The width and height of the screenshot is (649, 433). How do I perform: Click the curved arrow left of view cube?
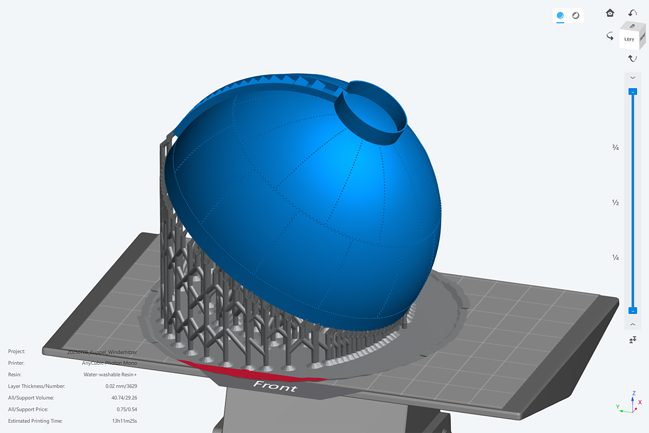(610, 36)
